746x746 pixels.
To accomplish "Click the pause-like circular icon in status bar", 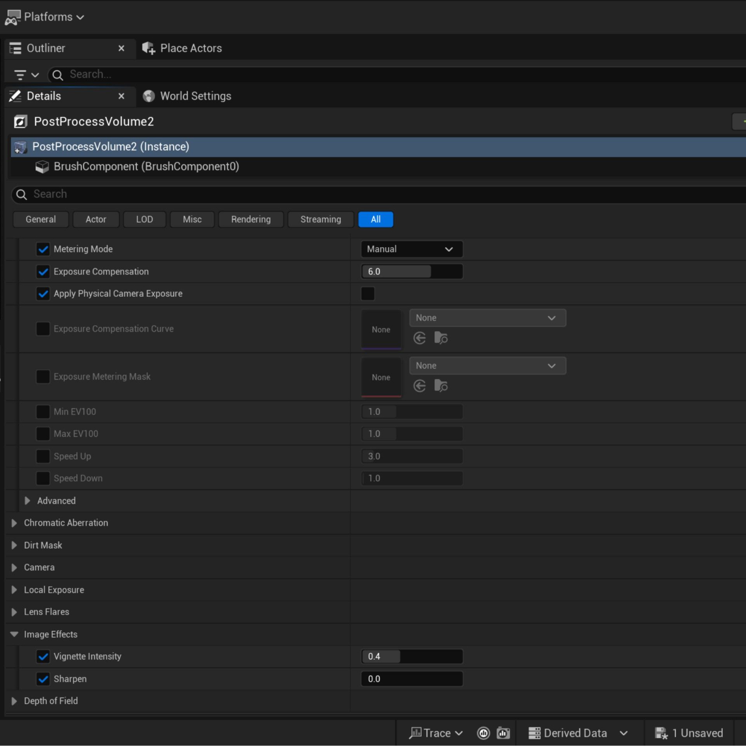I will [x=483, y=733].
